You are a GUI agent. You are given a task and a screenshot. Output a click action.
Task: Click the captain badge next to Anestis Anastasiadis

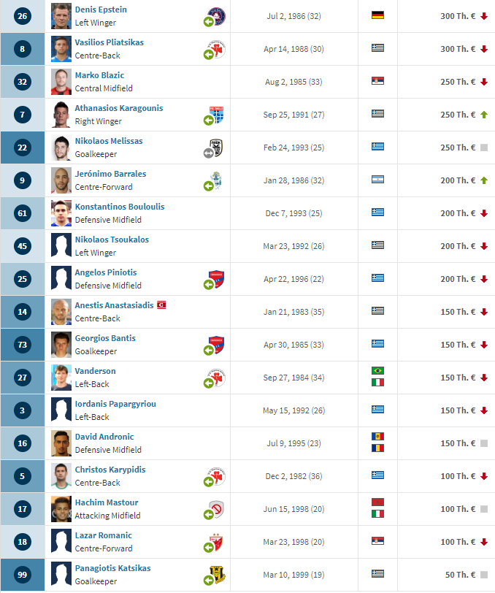pos(161,305)
